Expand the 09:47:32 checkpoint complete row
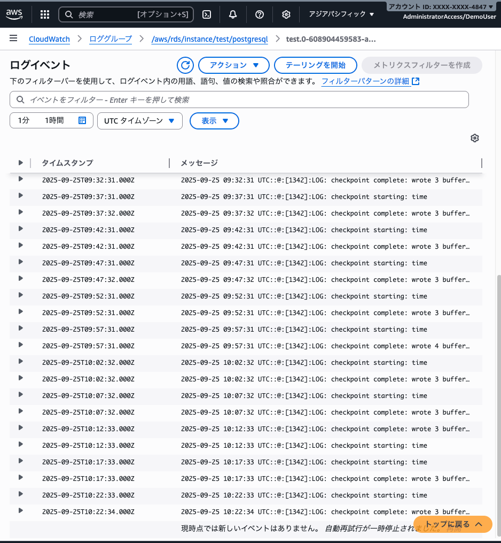Viewport: 501px width, 543px height. [20, 279]
